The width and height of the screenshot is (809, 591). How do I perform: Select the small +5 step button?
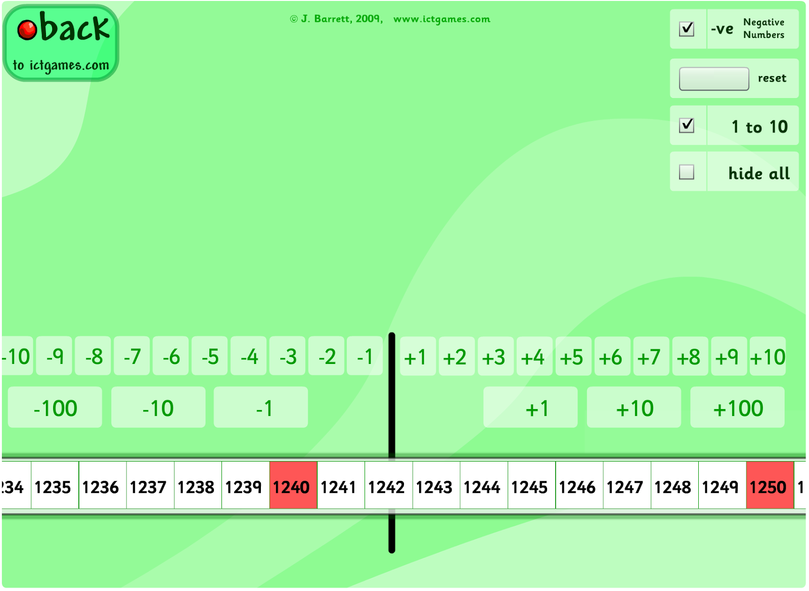573,356
